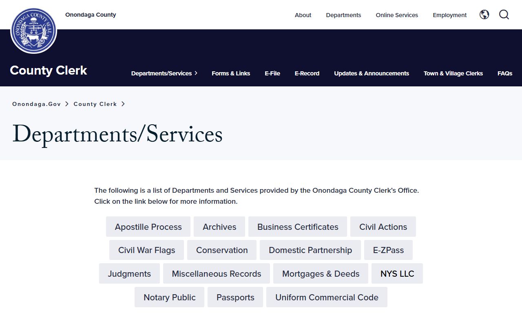Screen dimensions: 522x326
Task: Select Mortgages & Deeds
Action: (x=321, y=273)
